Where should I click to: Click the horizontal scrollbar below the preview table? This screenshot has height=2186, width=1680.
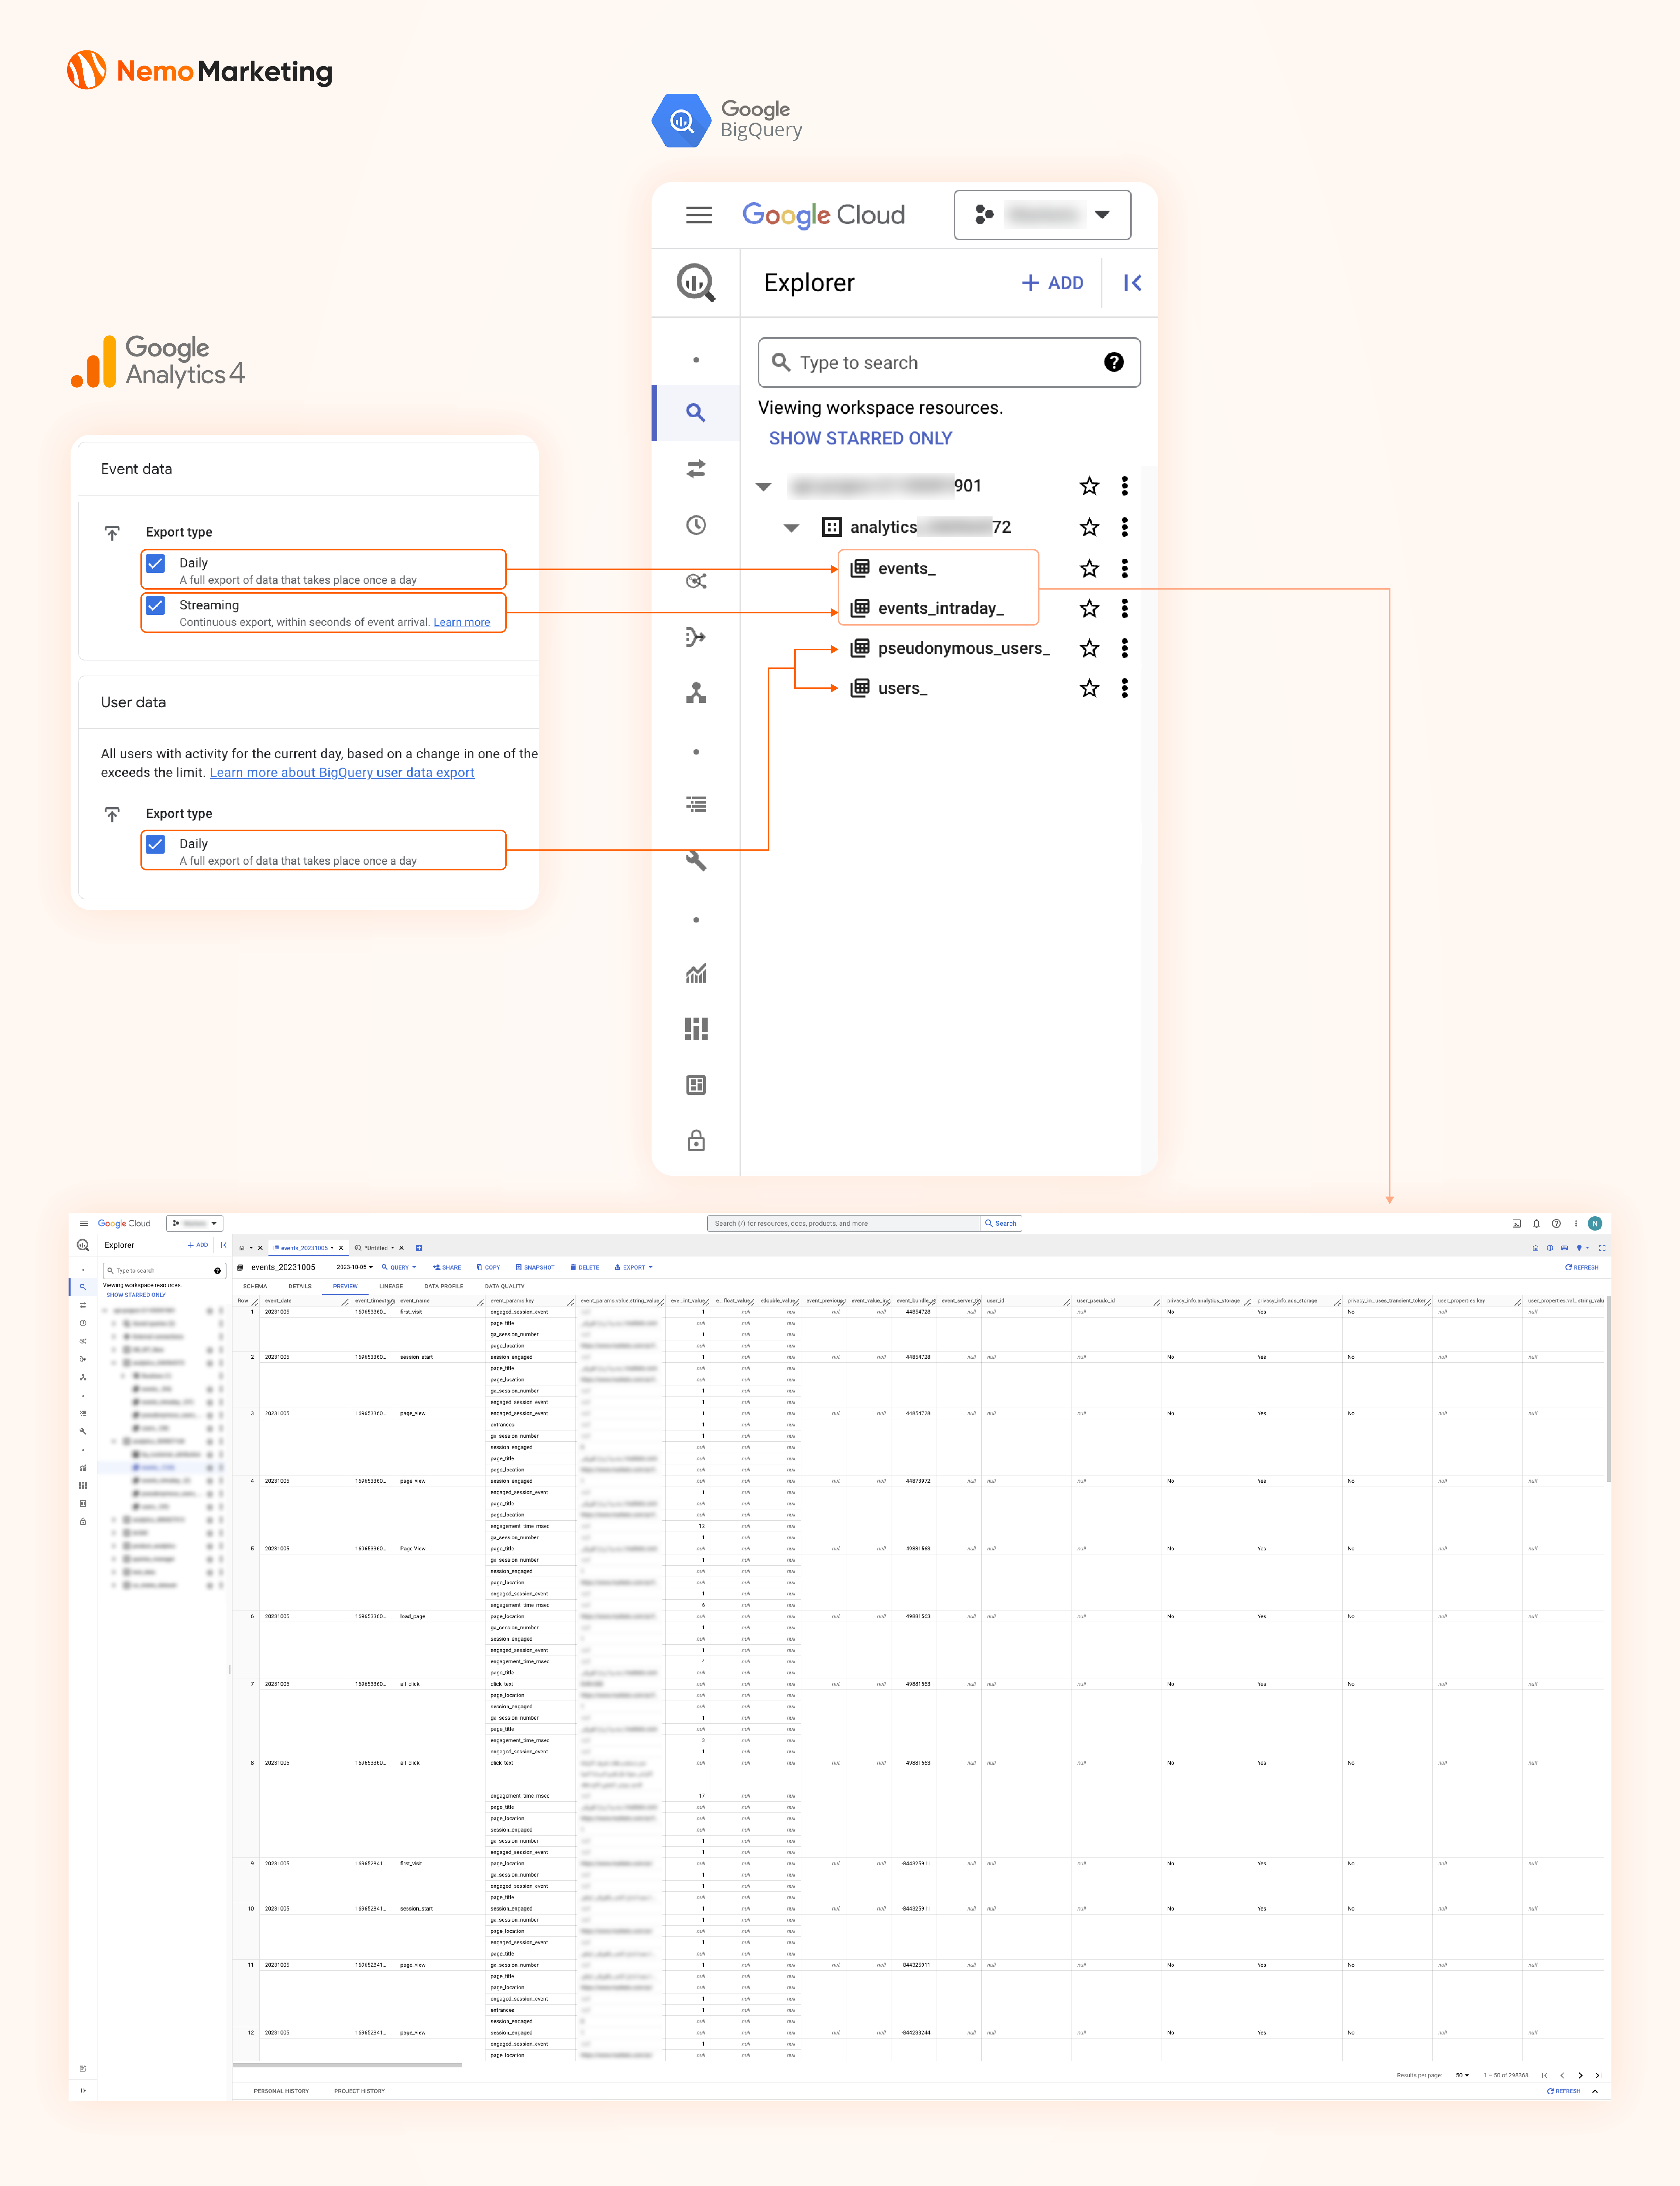tap(348, 2065)
